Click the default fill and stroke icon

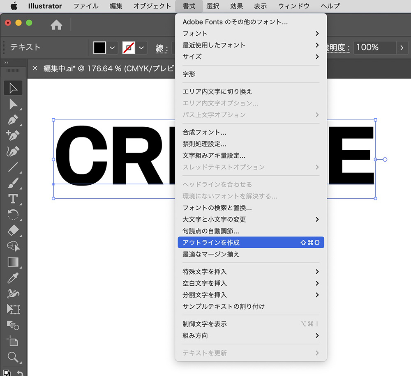click(7, 373)
